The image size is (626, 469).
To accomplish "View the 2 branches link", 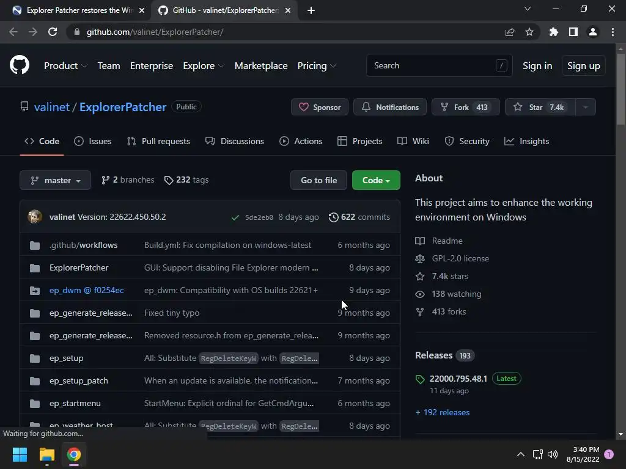I will (128, 180).
